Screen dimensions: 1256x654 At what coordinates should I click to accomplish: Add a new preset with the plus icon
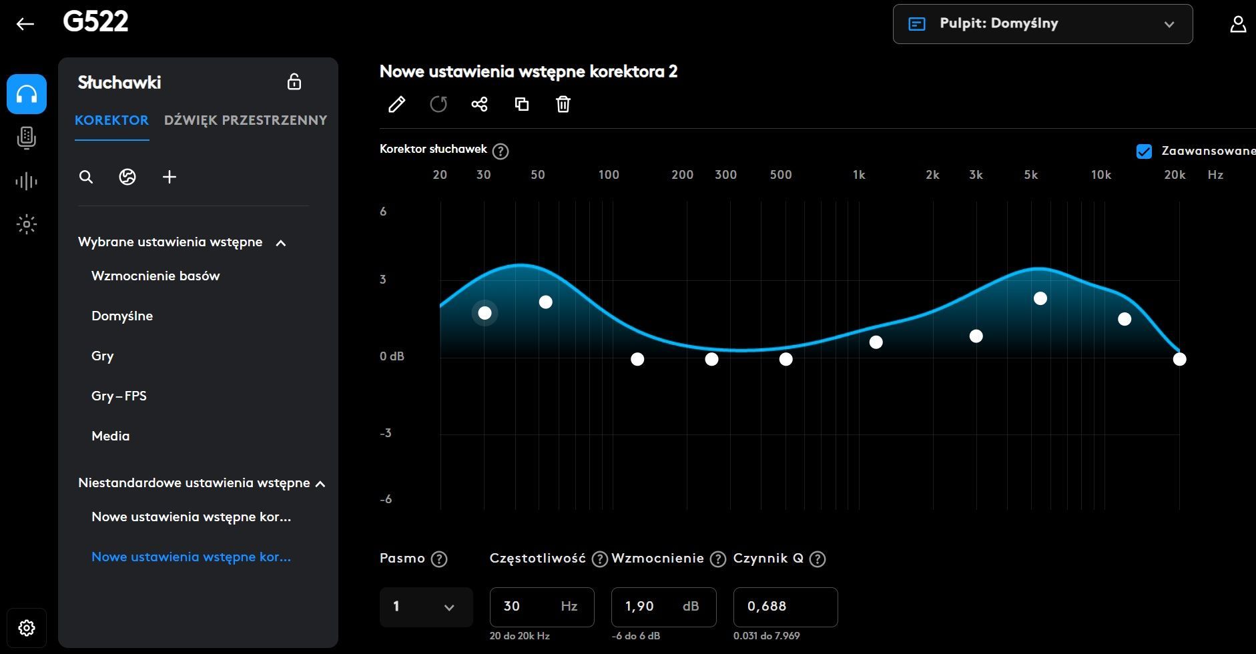pyautogui.click(x=170, y=177)
